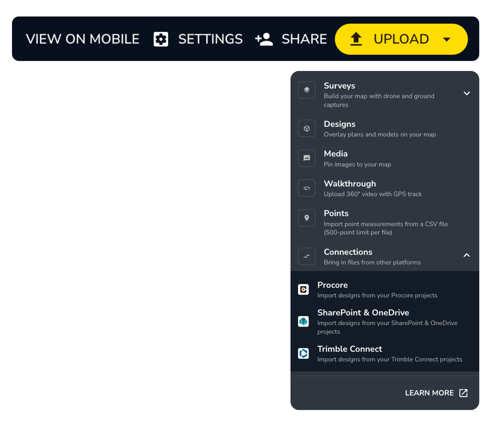Click VIEW ON MOBILE
This screenshot has width=491, height=434.
coord(82,39)
